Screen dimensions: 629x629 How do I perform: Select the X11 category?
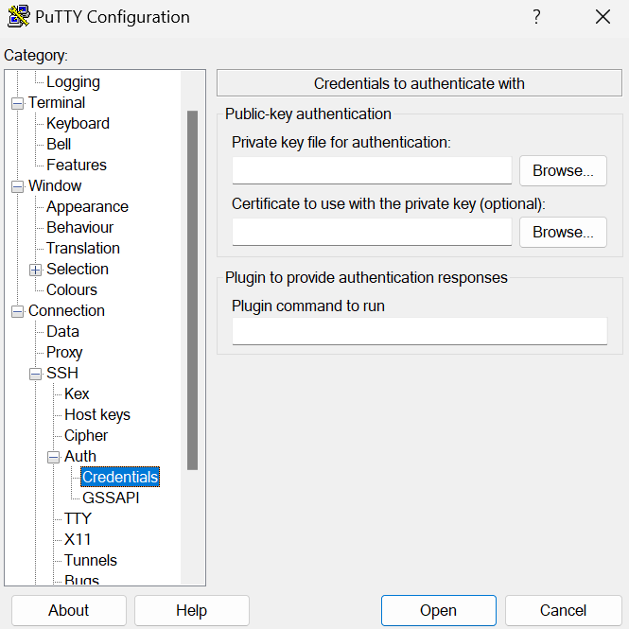click(x=78, y=540)
